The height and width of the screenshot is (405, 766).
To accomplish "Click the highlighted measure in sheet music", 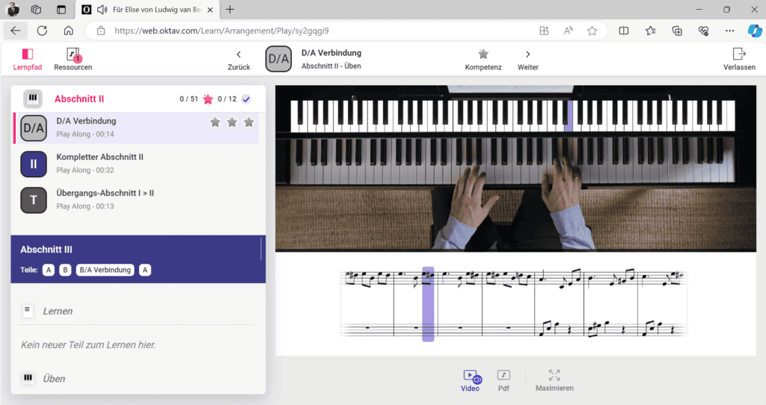I will (428, 304).
